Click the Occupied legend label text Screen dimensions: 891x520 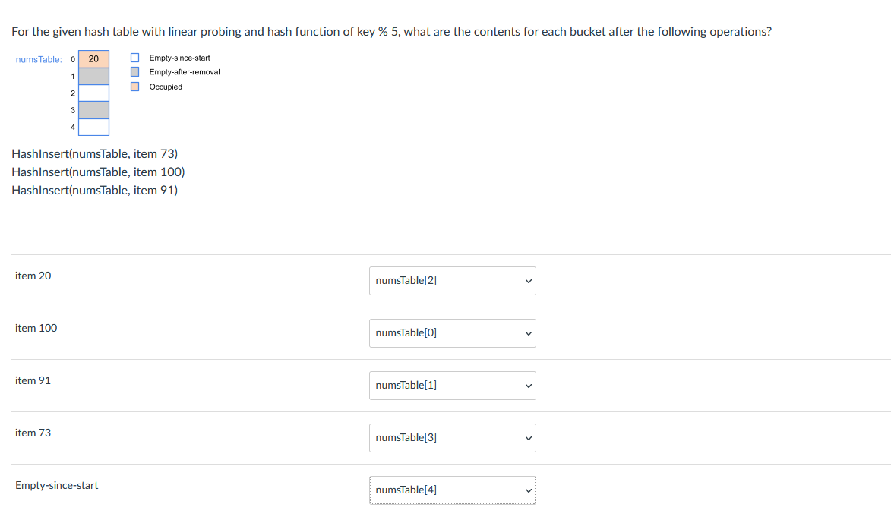pos(166,87)
